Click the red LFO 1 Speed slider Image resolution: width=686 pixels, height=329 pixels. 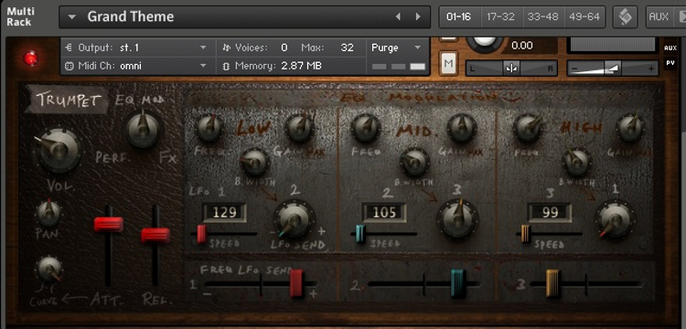coord(201,234)
